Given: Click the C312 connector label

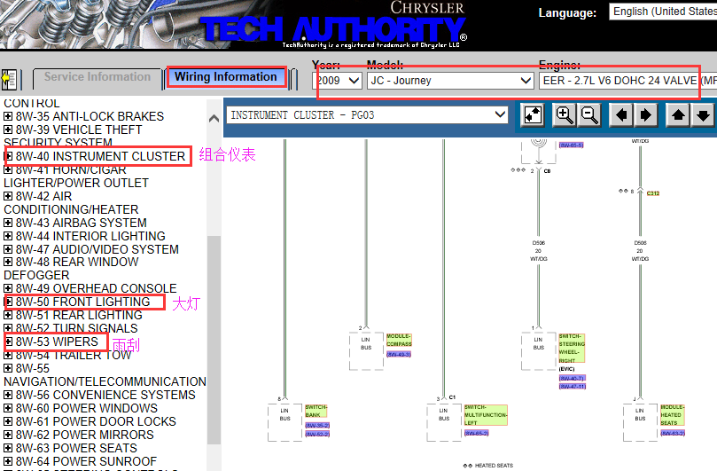Looking at the screenshot, I should point(653,193).
